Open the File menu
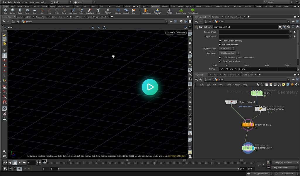300x176 pixels. (x=4, y=2)
